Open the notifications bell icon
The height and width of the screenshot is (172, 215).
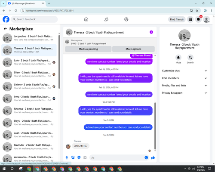coord(198,19)
